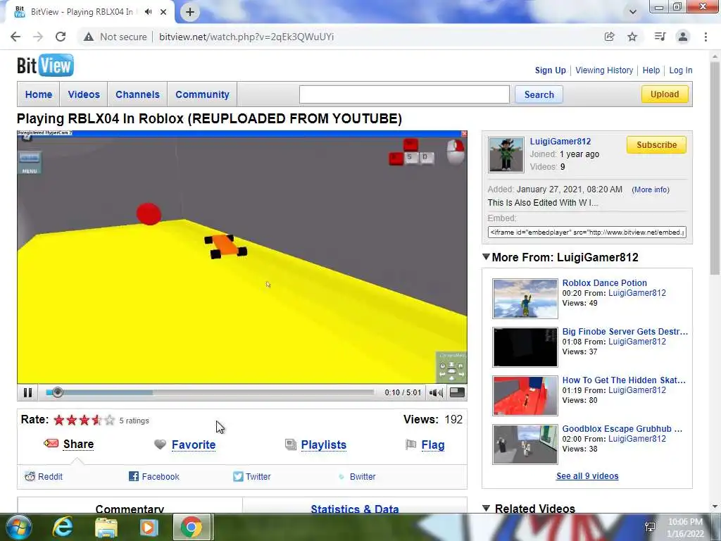Screen dimensions: 721x541
Task: Open Viewing History
Action: [604, 70]
